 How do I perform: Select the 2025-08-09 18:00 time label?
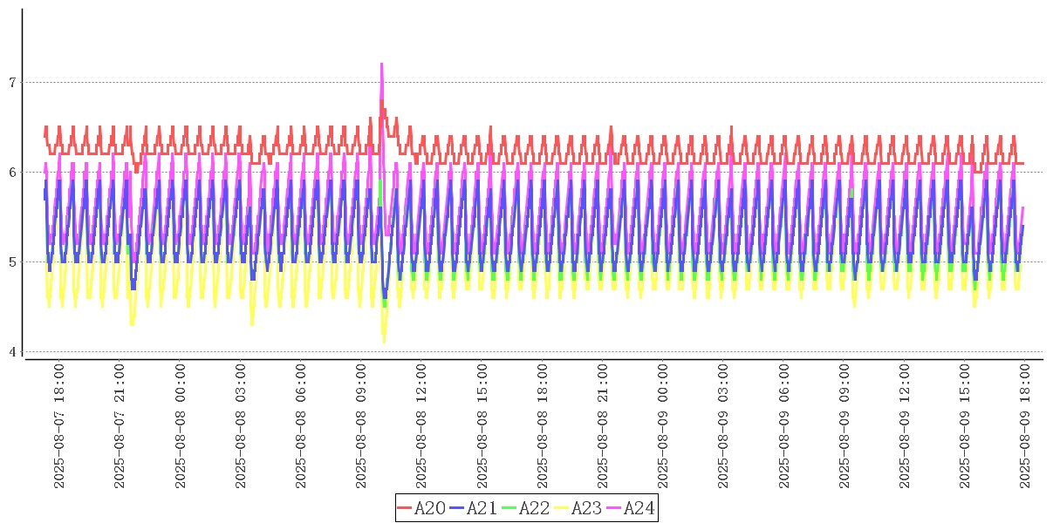click(x=1024, y=427)
